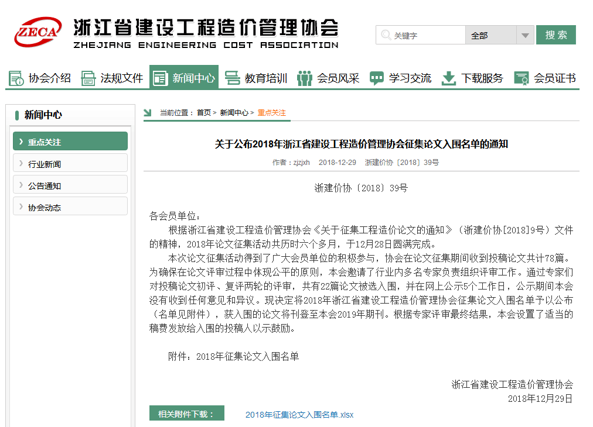Viewport: 593px width, 427px height.
Task: Click the 教育培训 icon
Action: (x=232, y=78)
